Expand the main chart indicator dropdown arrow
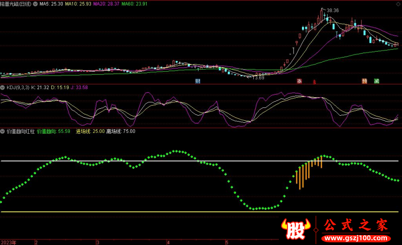Image resolution: width=402 pixels, height=245 pixels. tap(35, 4)
